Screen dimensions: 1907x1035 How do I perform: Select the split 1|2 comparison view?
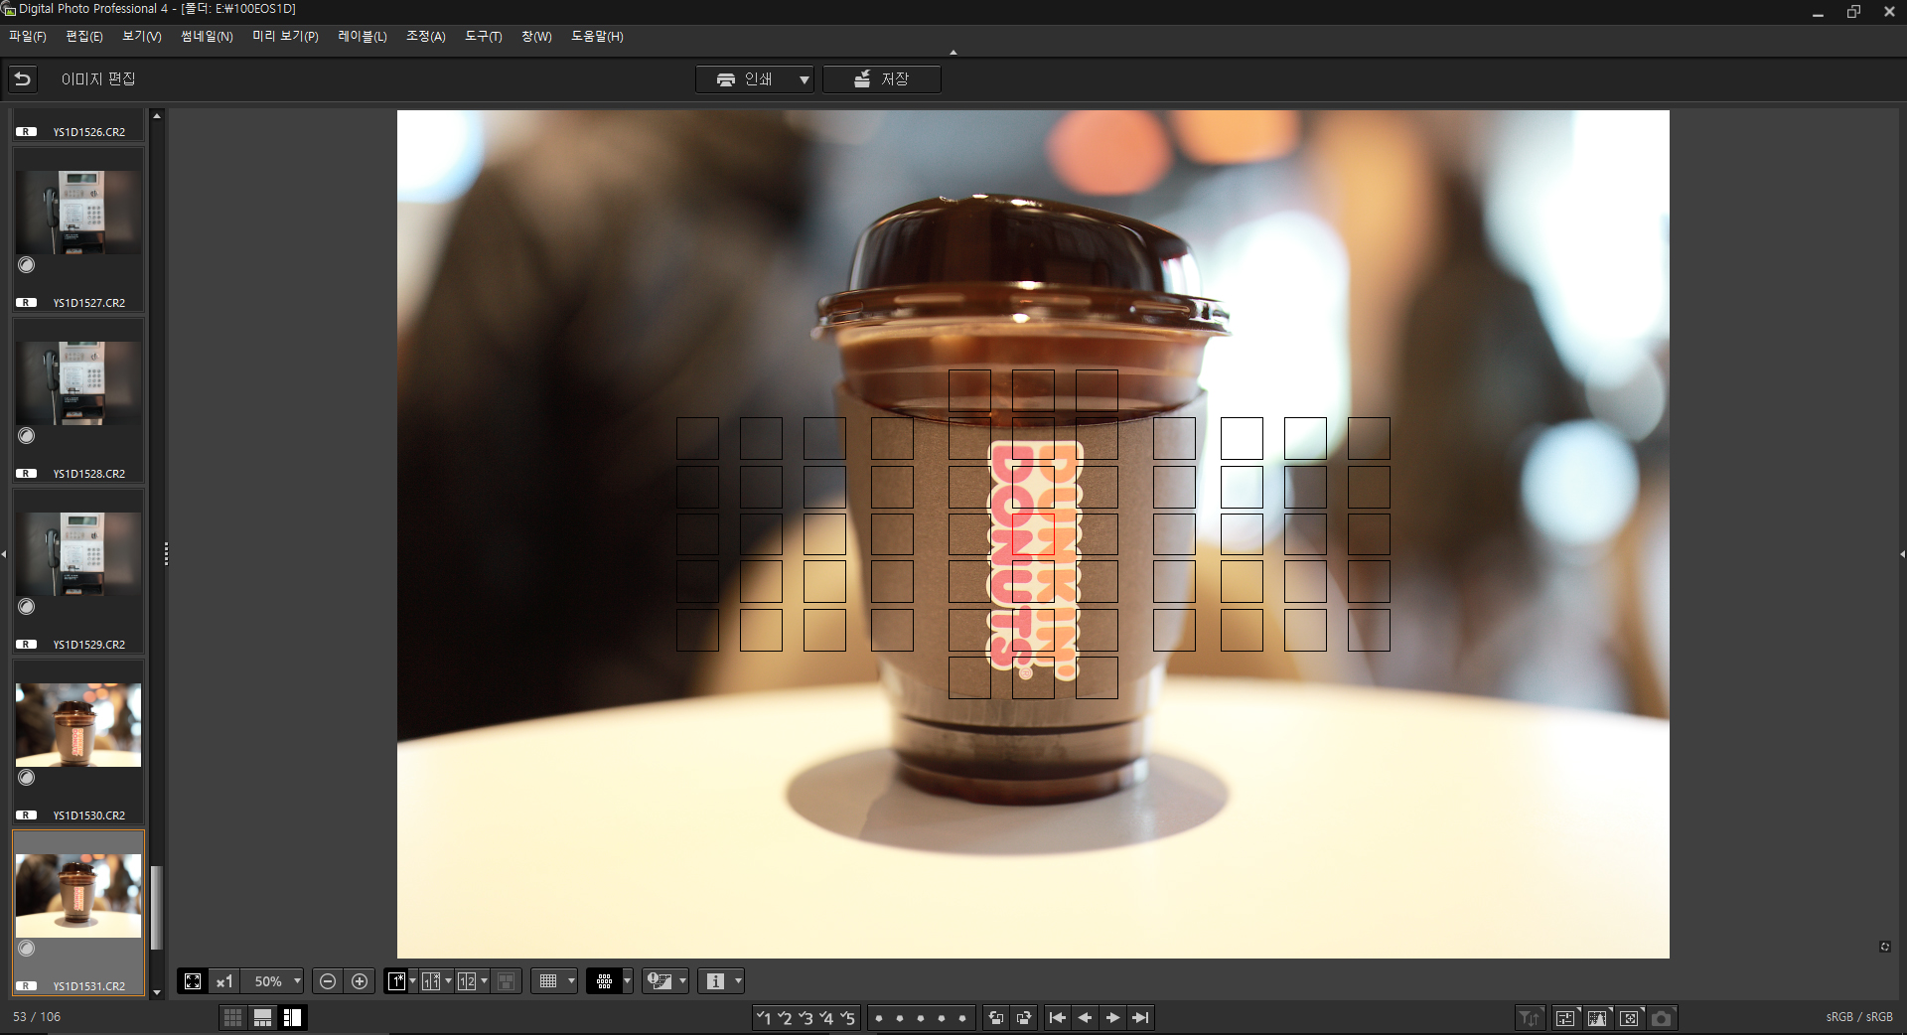tap(467, 981)
